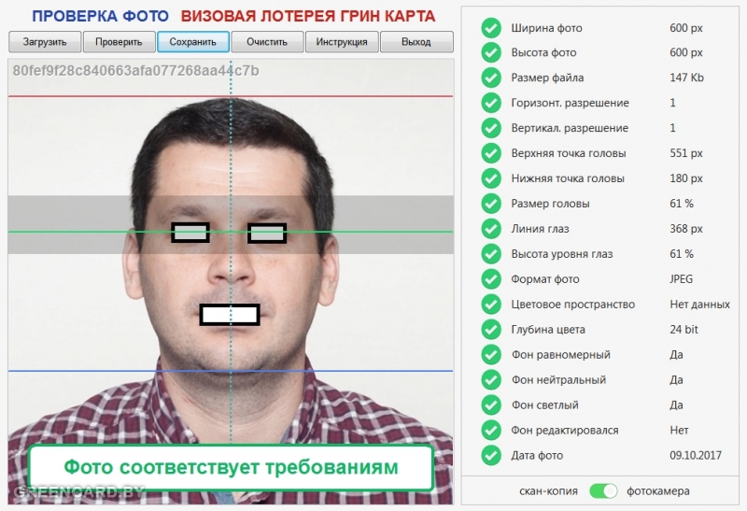The height and width of the screenshot is (511, 747).
Task: Toggle the скан-копия / фотокамера switch
Action: click(x=604, y=490)
